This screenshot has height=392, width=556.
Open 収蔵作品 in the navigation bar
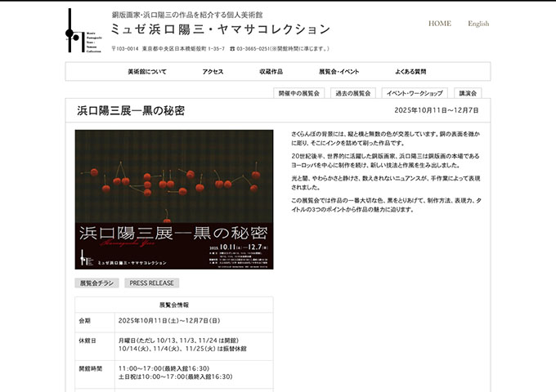tap(271, 72)
